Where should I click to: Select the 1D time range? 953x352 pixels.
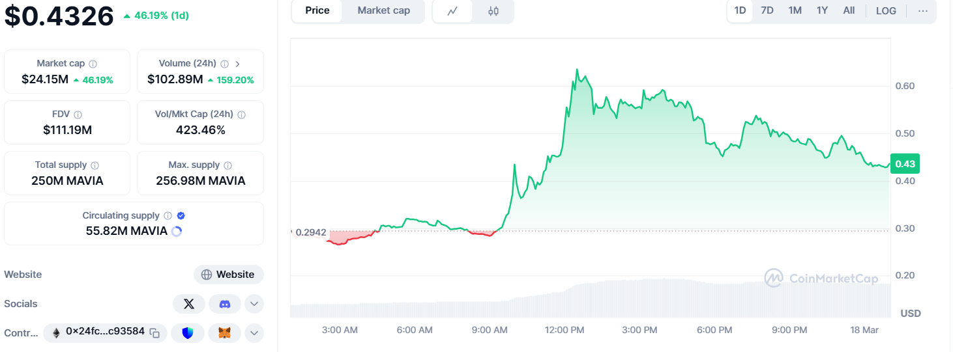pyautogui.click(x=740, y=11)
